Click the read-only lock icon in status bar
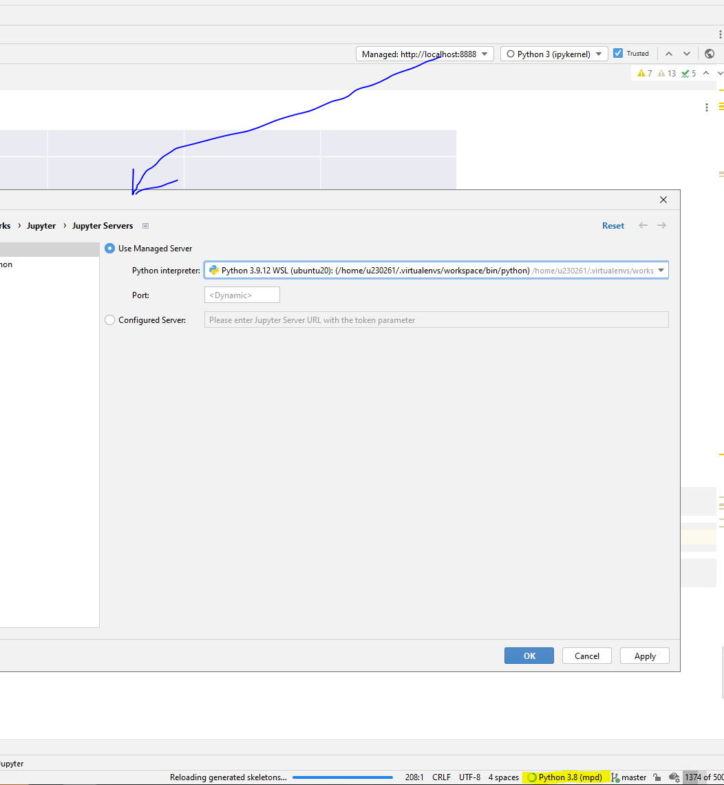The width and height of the screenshot is (724, 785). 657,777
